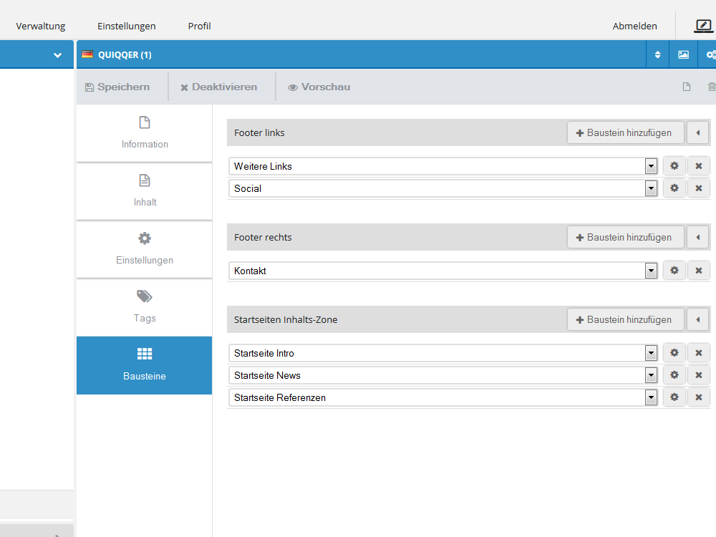Remove the Social brick
This screenshot has height=537, width=716.
point(699,188)
